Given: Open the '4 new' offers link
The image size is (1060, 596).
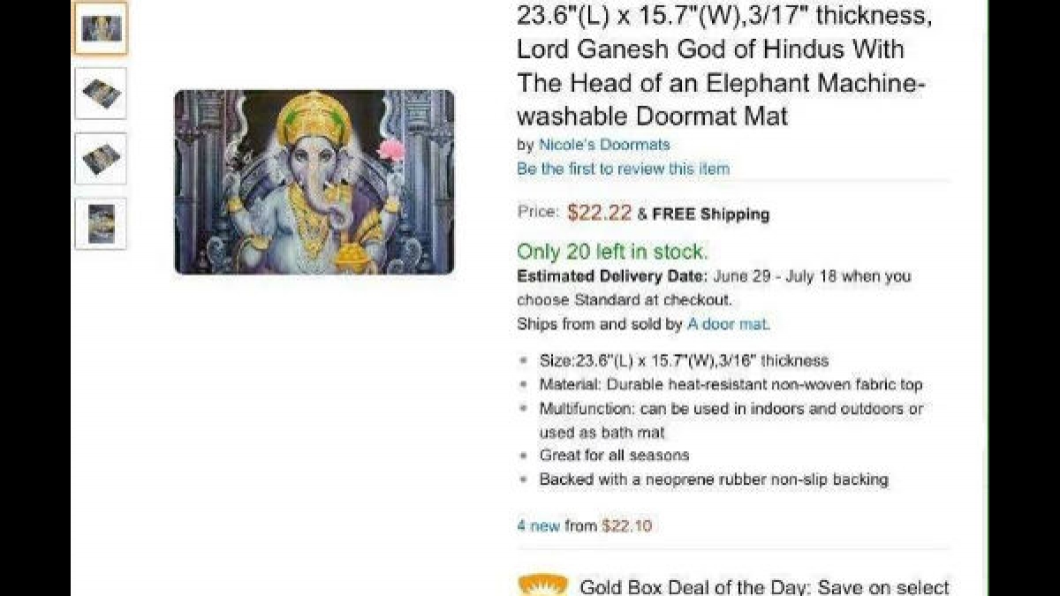Looking at the screenshot, I should [x=539, y=526].
